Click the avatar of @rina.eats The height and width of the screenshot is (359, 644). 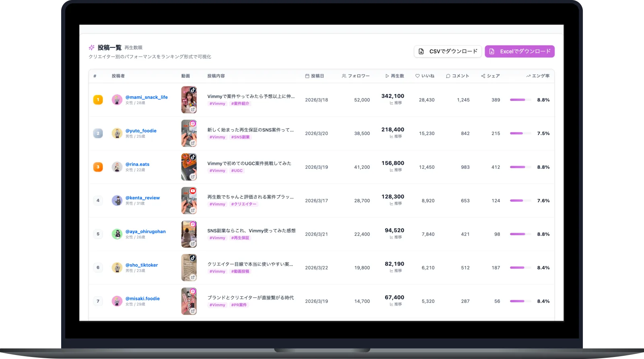(117, 167)
